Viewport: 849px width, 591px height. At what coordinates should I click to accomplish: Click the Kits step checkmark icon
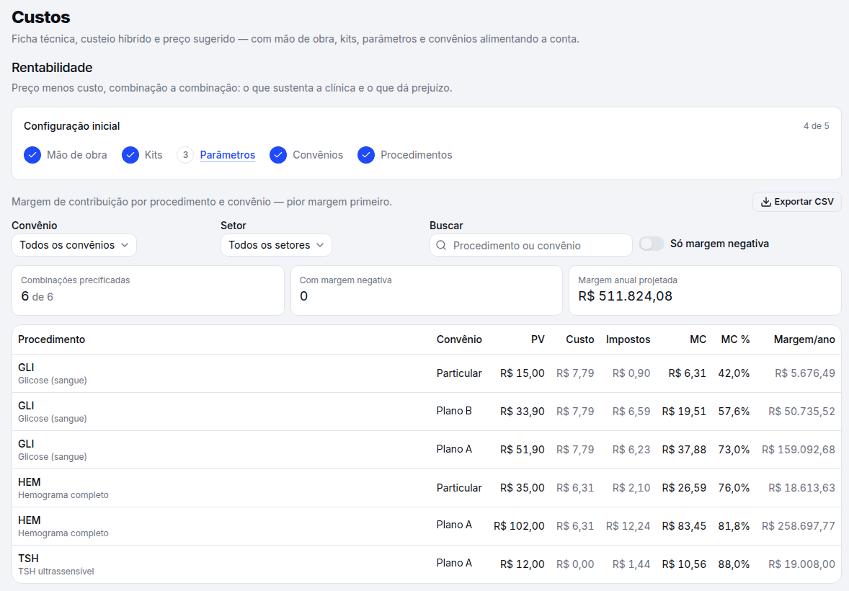[130, 155]
